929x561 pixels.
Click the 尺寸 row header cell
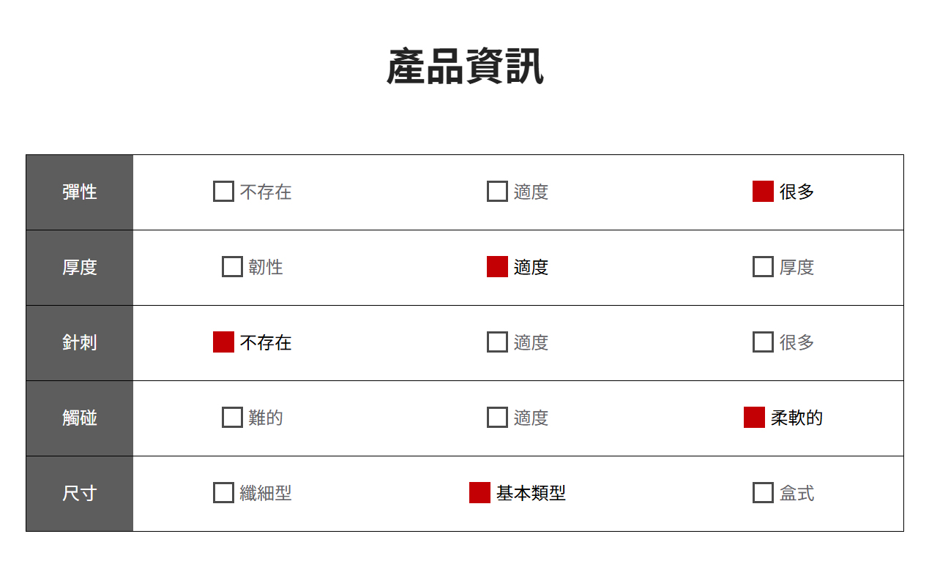(80, 494)
